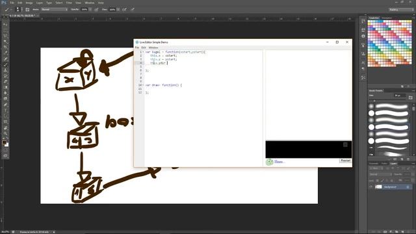Open Window menu in Live Editor window
Viewport: 416px width, 234px height.
tap(153, 47)
